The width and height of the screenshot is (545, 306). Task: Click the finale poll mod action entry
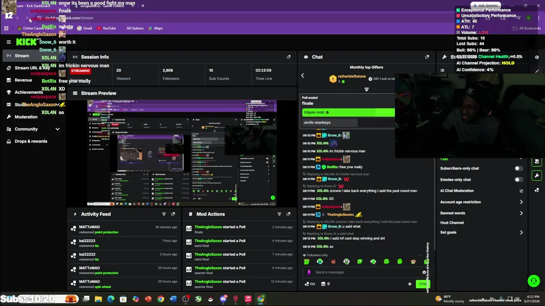(x=239, y=229)
